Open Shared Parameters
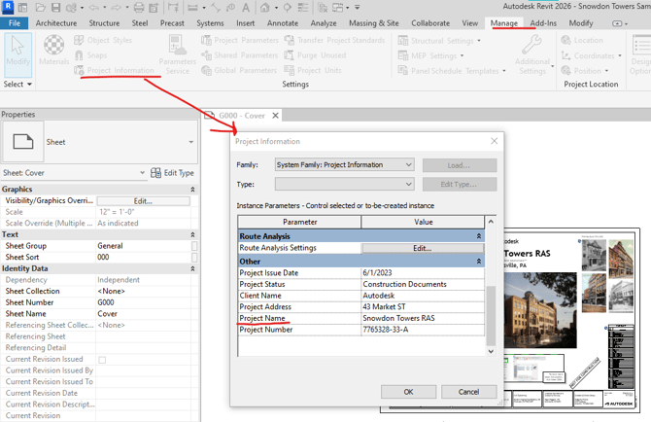This screenshot has height=422, width=651. [240, 55]
